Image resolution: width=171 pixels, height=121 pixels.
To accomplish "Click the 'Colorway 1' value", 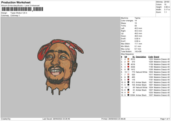I will click(x=15, y=15).
